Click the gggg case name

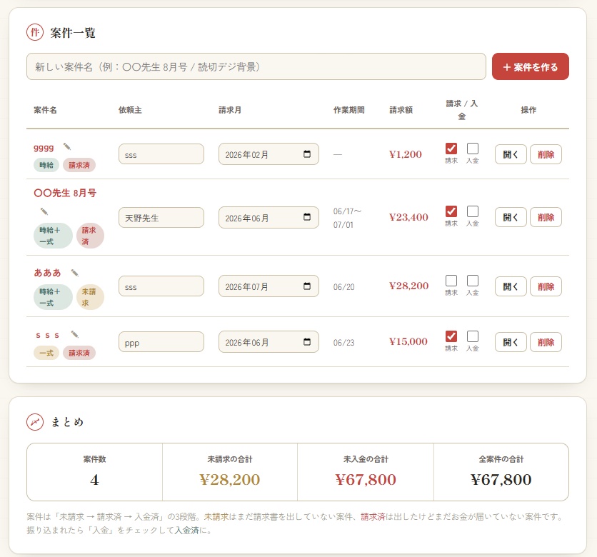pos(44,147)
